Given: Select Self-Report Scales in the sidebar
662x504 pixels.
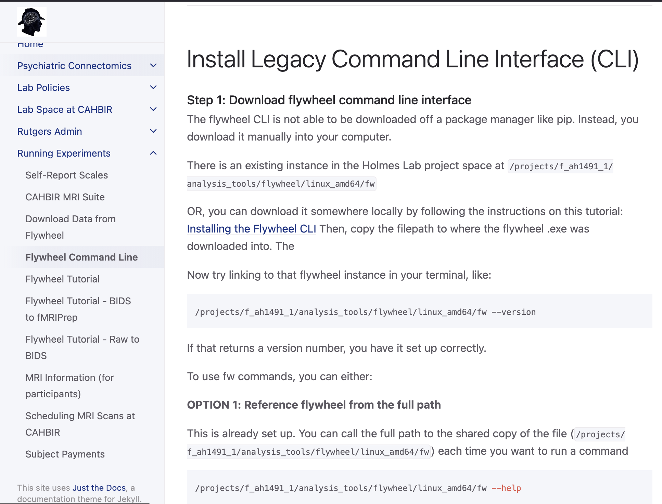Looking at the screenshot, I should tap(66, 175).
